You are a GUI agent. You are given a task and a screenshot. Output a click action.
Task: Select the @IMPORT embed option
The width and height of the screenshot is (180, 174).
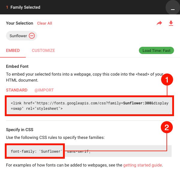pos(44,90)
